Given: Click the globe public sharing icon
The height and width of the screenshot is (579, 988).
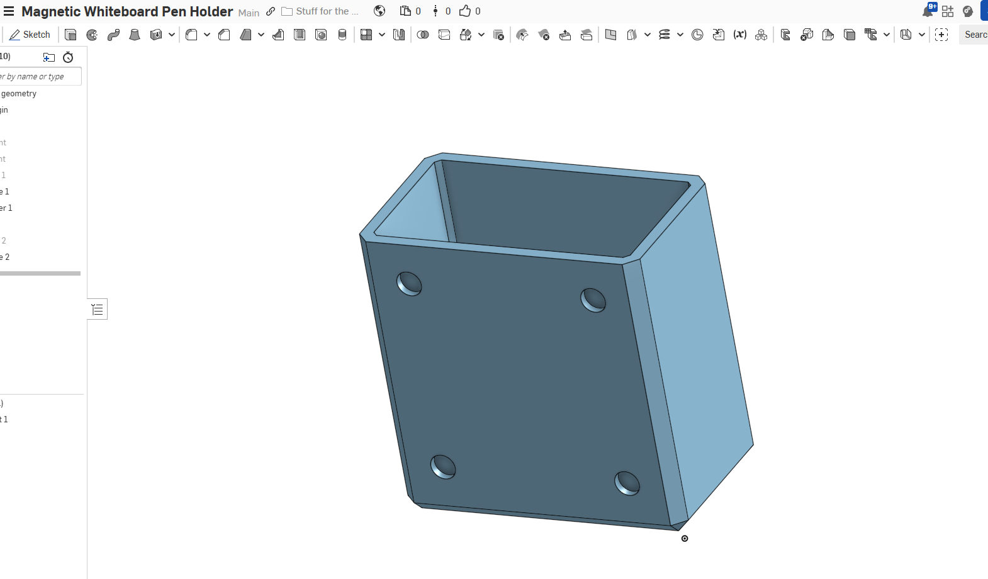Looking at the screenshot, I should [379, 11].
